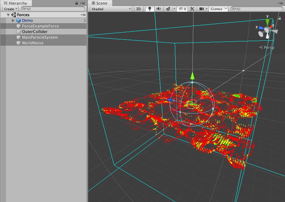Select OuterCollider in the hierarchy
The image size is (285, 202).
point(35,32)
